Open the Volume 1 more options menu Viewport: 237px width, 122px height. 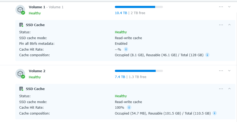[x=221, y=7]
